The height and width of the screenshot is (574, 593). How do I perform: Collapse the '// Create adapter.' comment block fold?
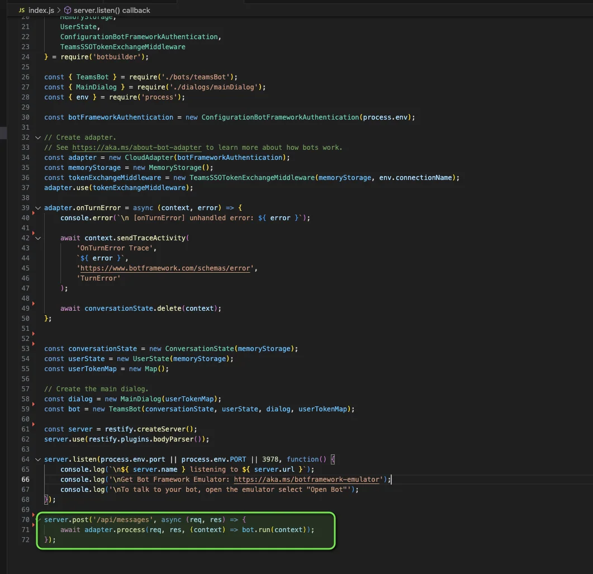38,137
